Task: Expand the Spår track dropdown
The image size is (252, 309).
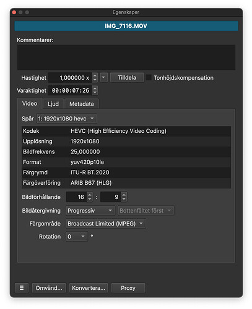Action: pyautogui.click(x=66, y=119)
